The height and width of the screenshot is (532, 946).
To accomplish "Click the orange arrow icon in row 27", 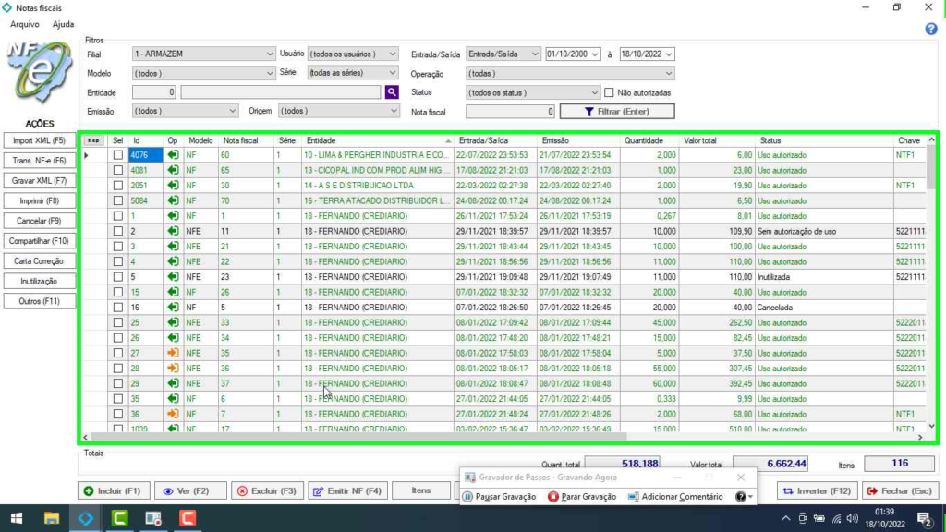I will 173,353.
